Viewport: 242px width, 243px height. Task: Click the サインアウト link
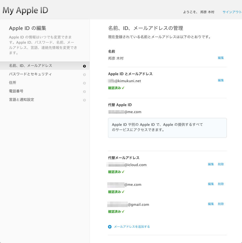232,12
